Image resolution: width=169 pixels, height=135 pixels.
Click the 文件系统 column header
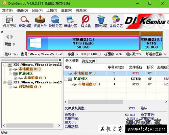coord(136,67)
